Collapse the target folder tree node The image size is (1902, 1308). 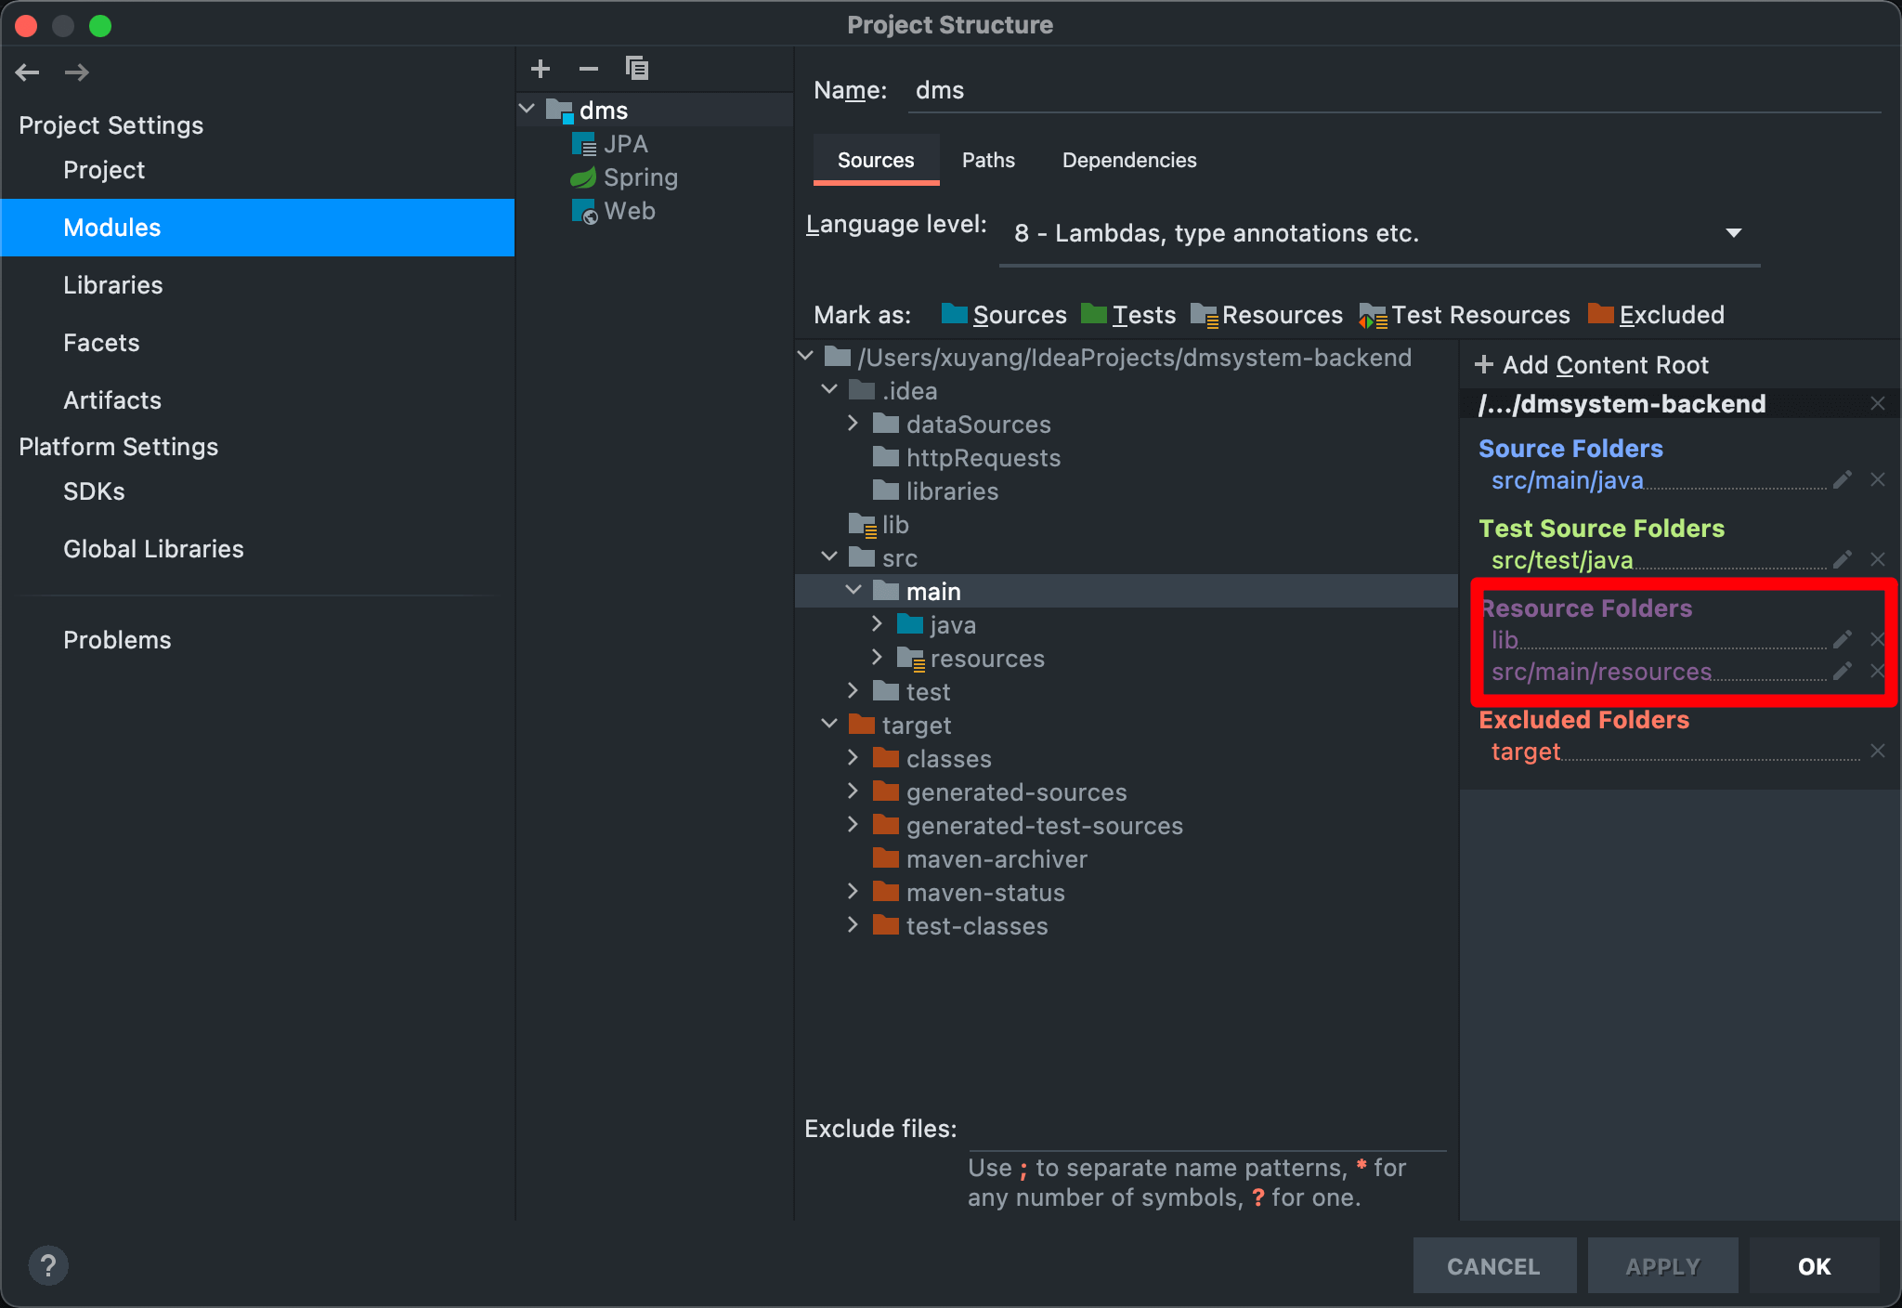(829, 725)
